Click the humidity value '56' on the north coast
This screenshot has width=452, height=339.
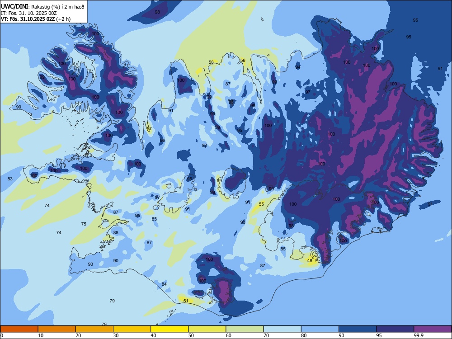tap(243, 60)
